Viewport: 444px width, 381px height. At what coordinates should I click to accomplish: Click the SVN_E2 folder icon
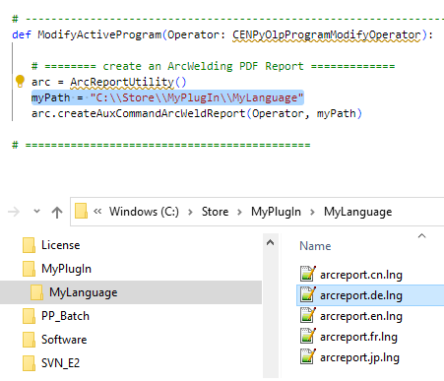[29, 363]
